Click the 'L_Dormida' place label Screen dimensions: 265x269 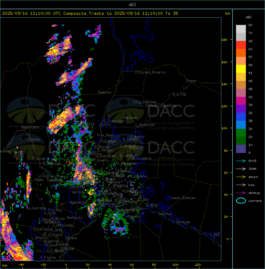point(181,222)
